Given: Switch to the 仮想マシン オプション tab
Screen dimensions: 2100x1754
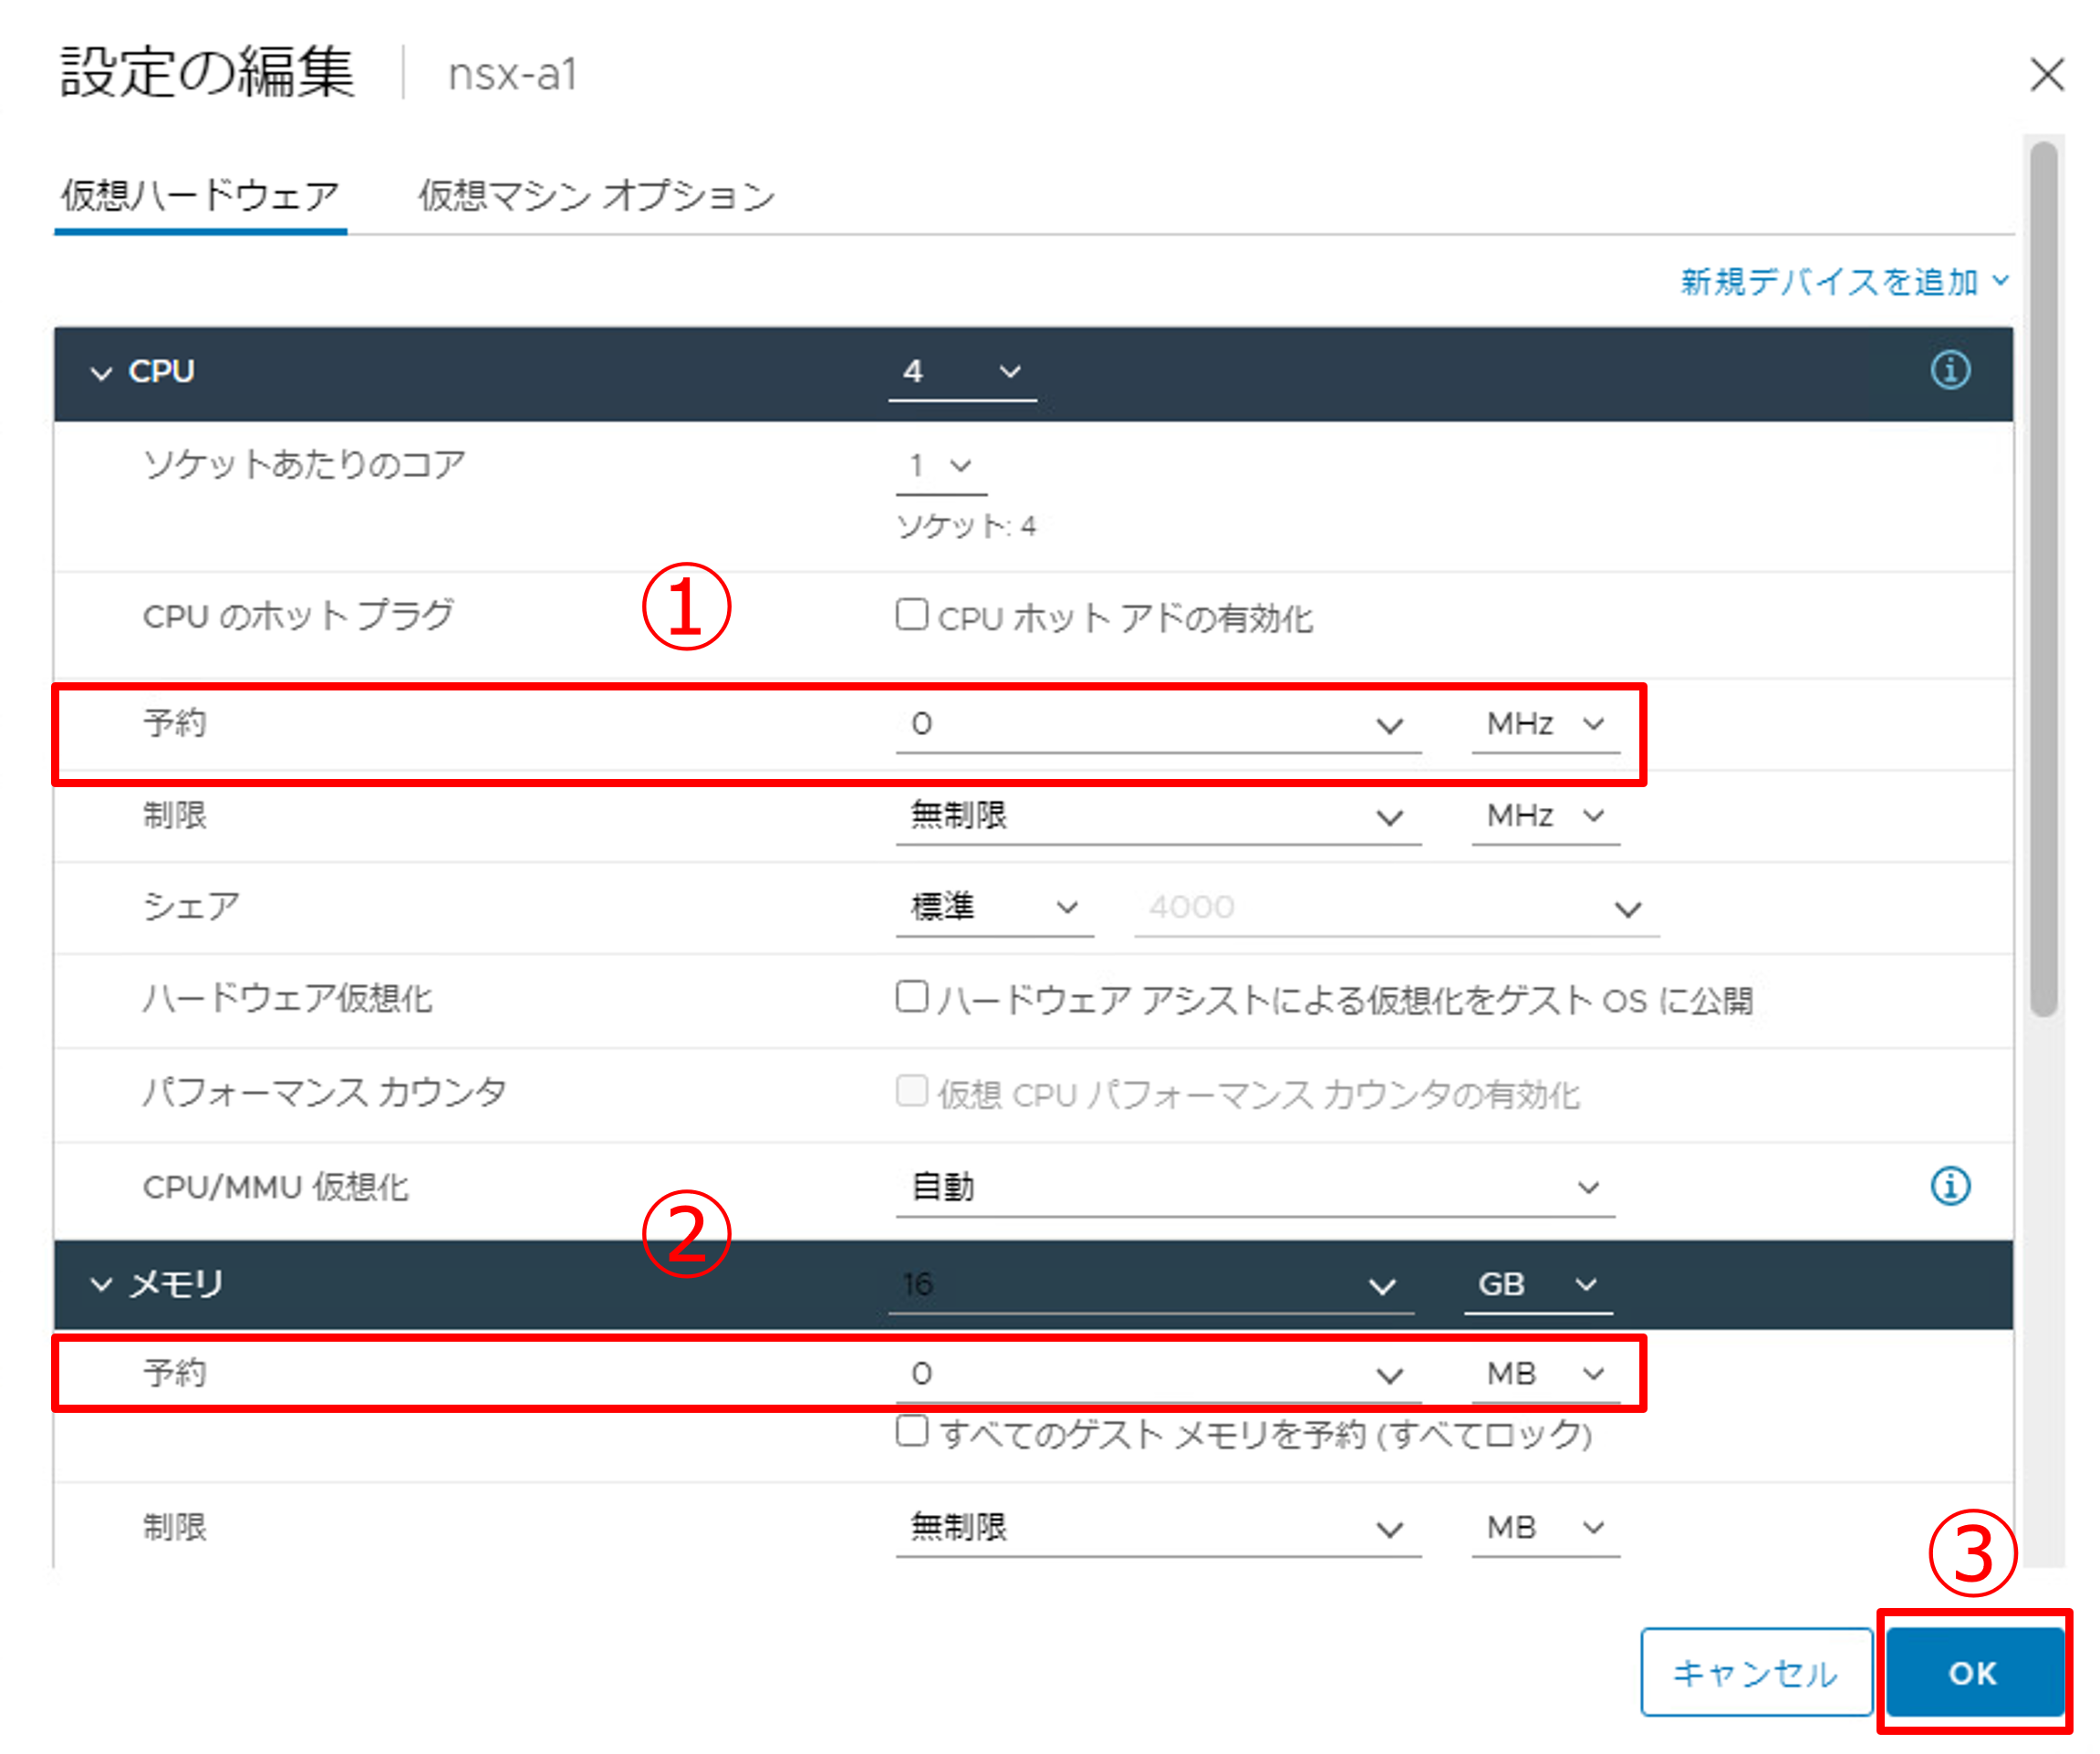Looking at the screenshot, I should coord(596,195).
